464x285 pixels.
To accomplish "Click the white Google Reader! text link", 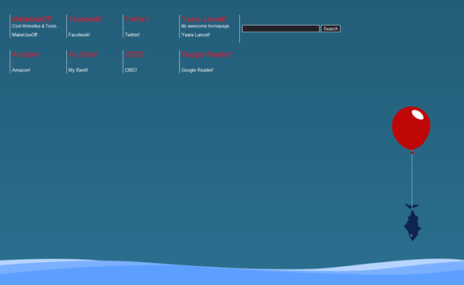I will point(197,70).
